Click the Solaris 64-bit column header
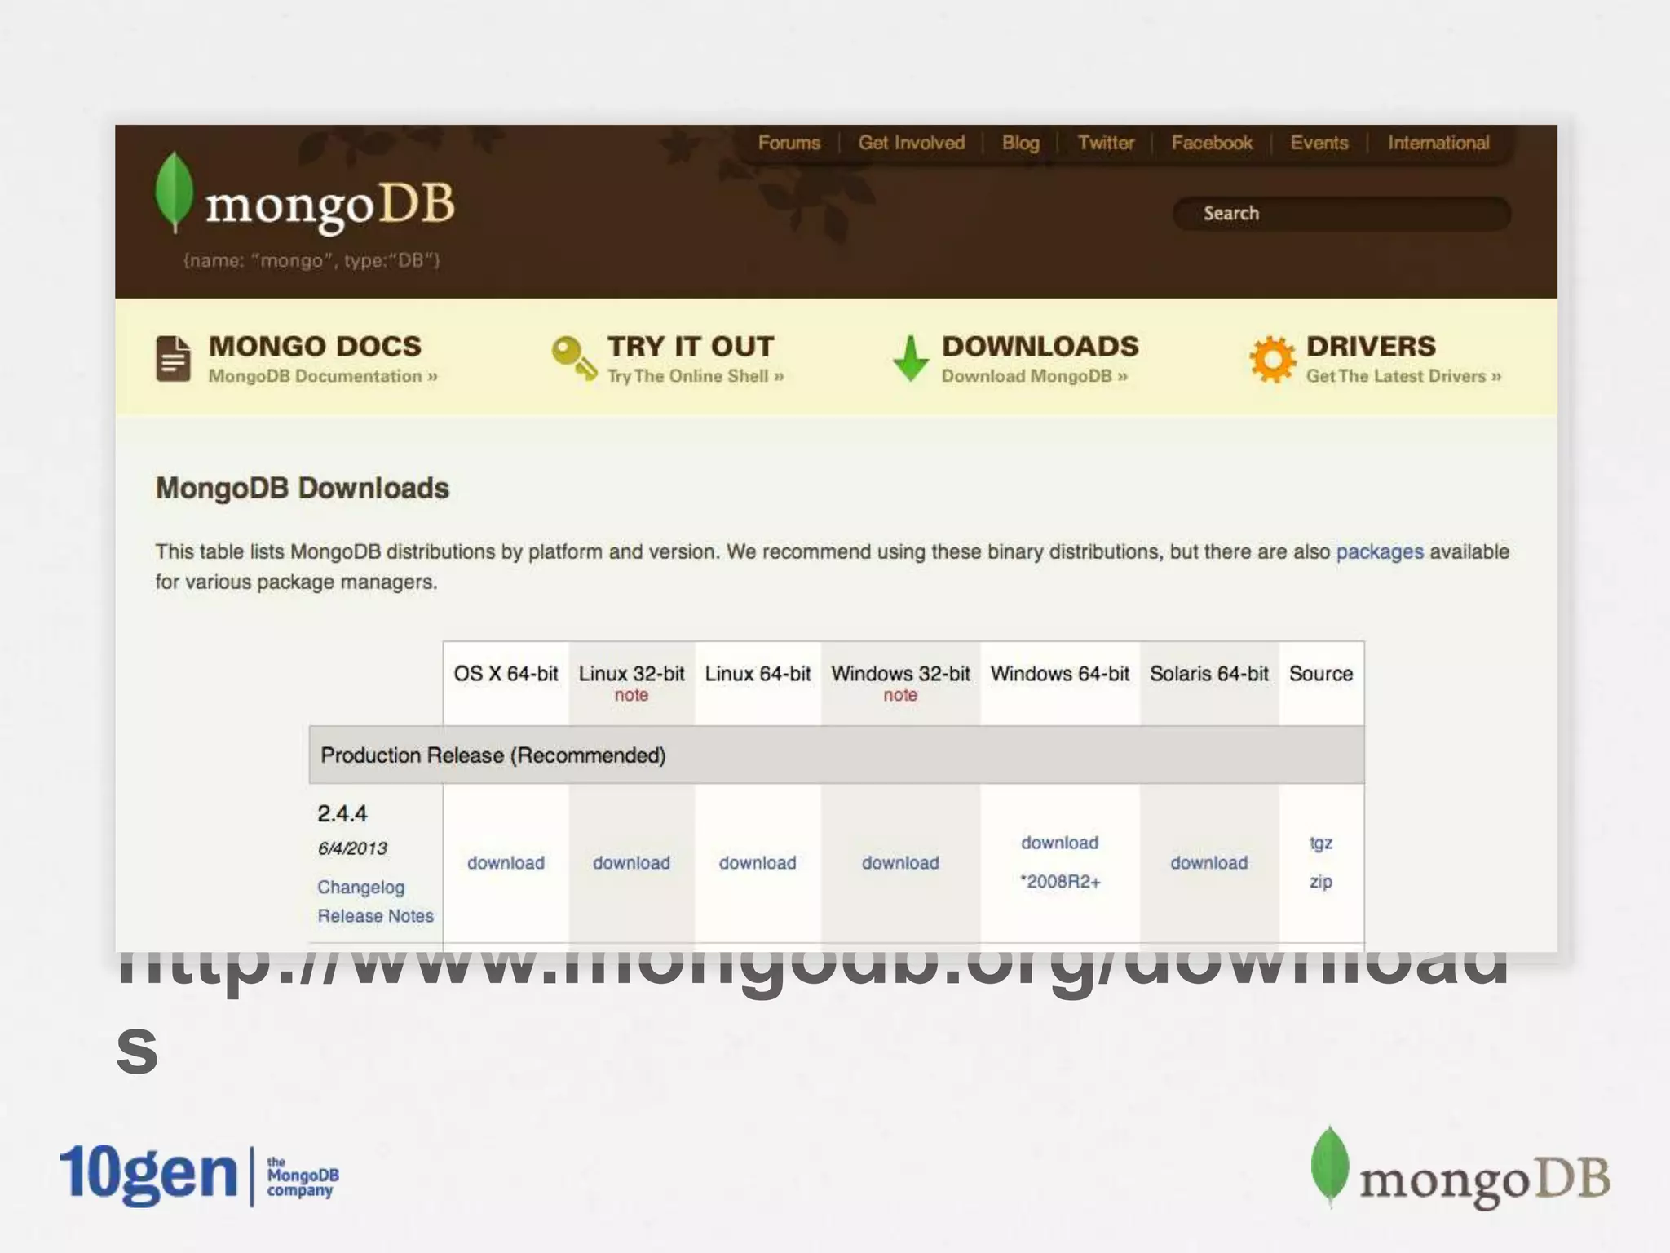This screenshot has width=1670, height=1253. 1209,674
